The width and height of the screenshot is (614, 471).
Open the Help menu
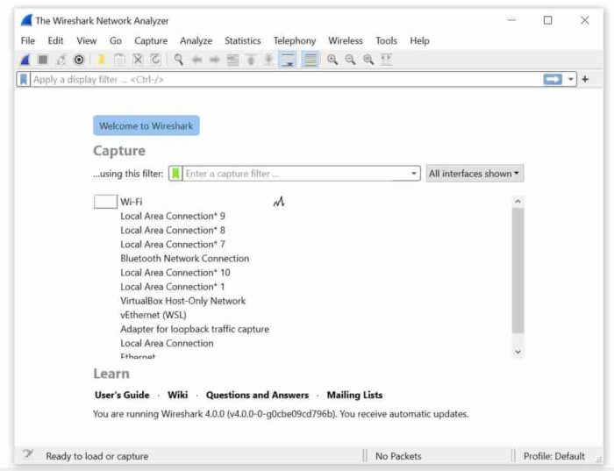(420, 40)
